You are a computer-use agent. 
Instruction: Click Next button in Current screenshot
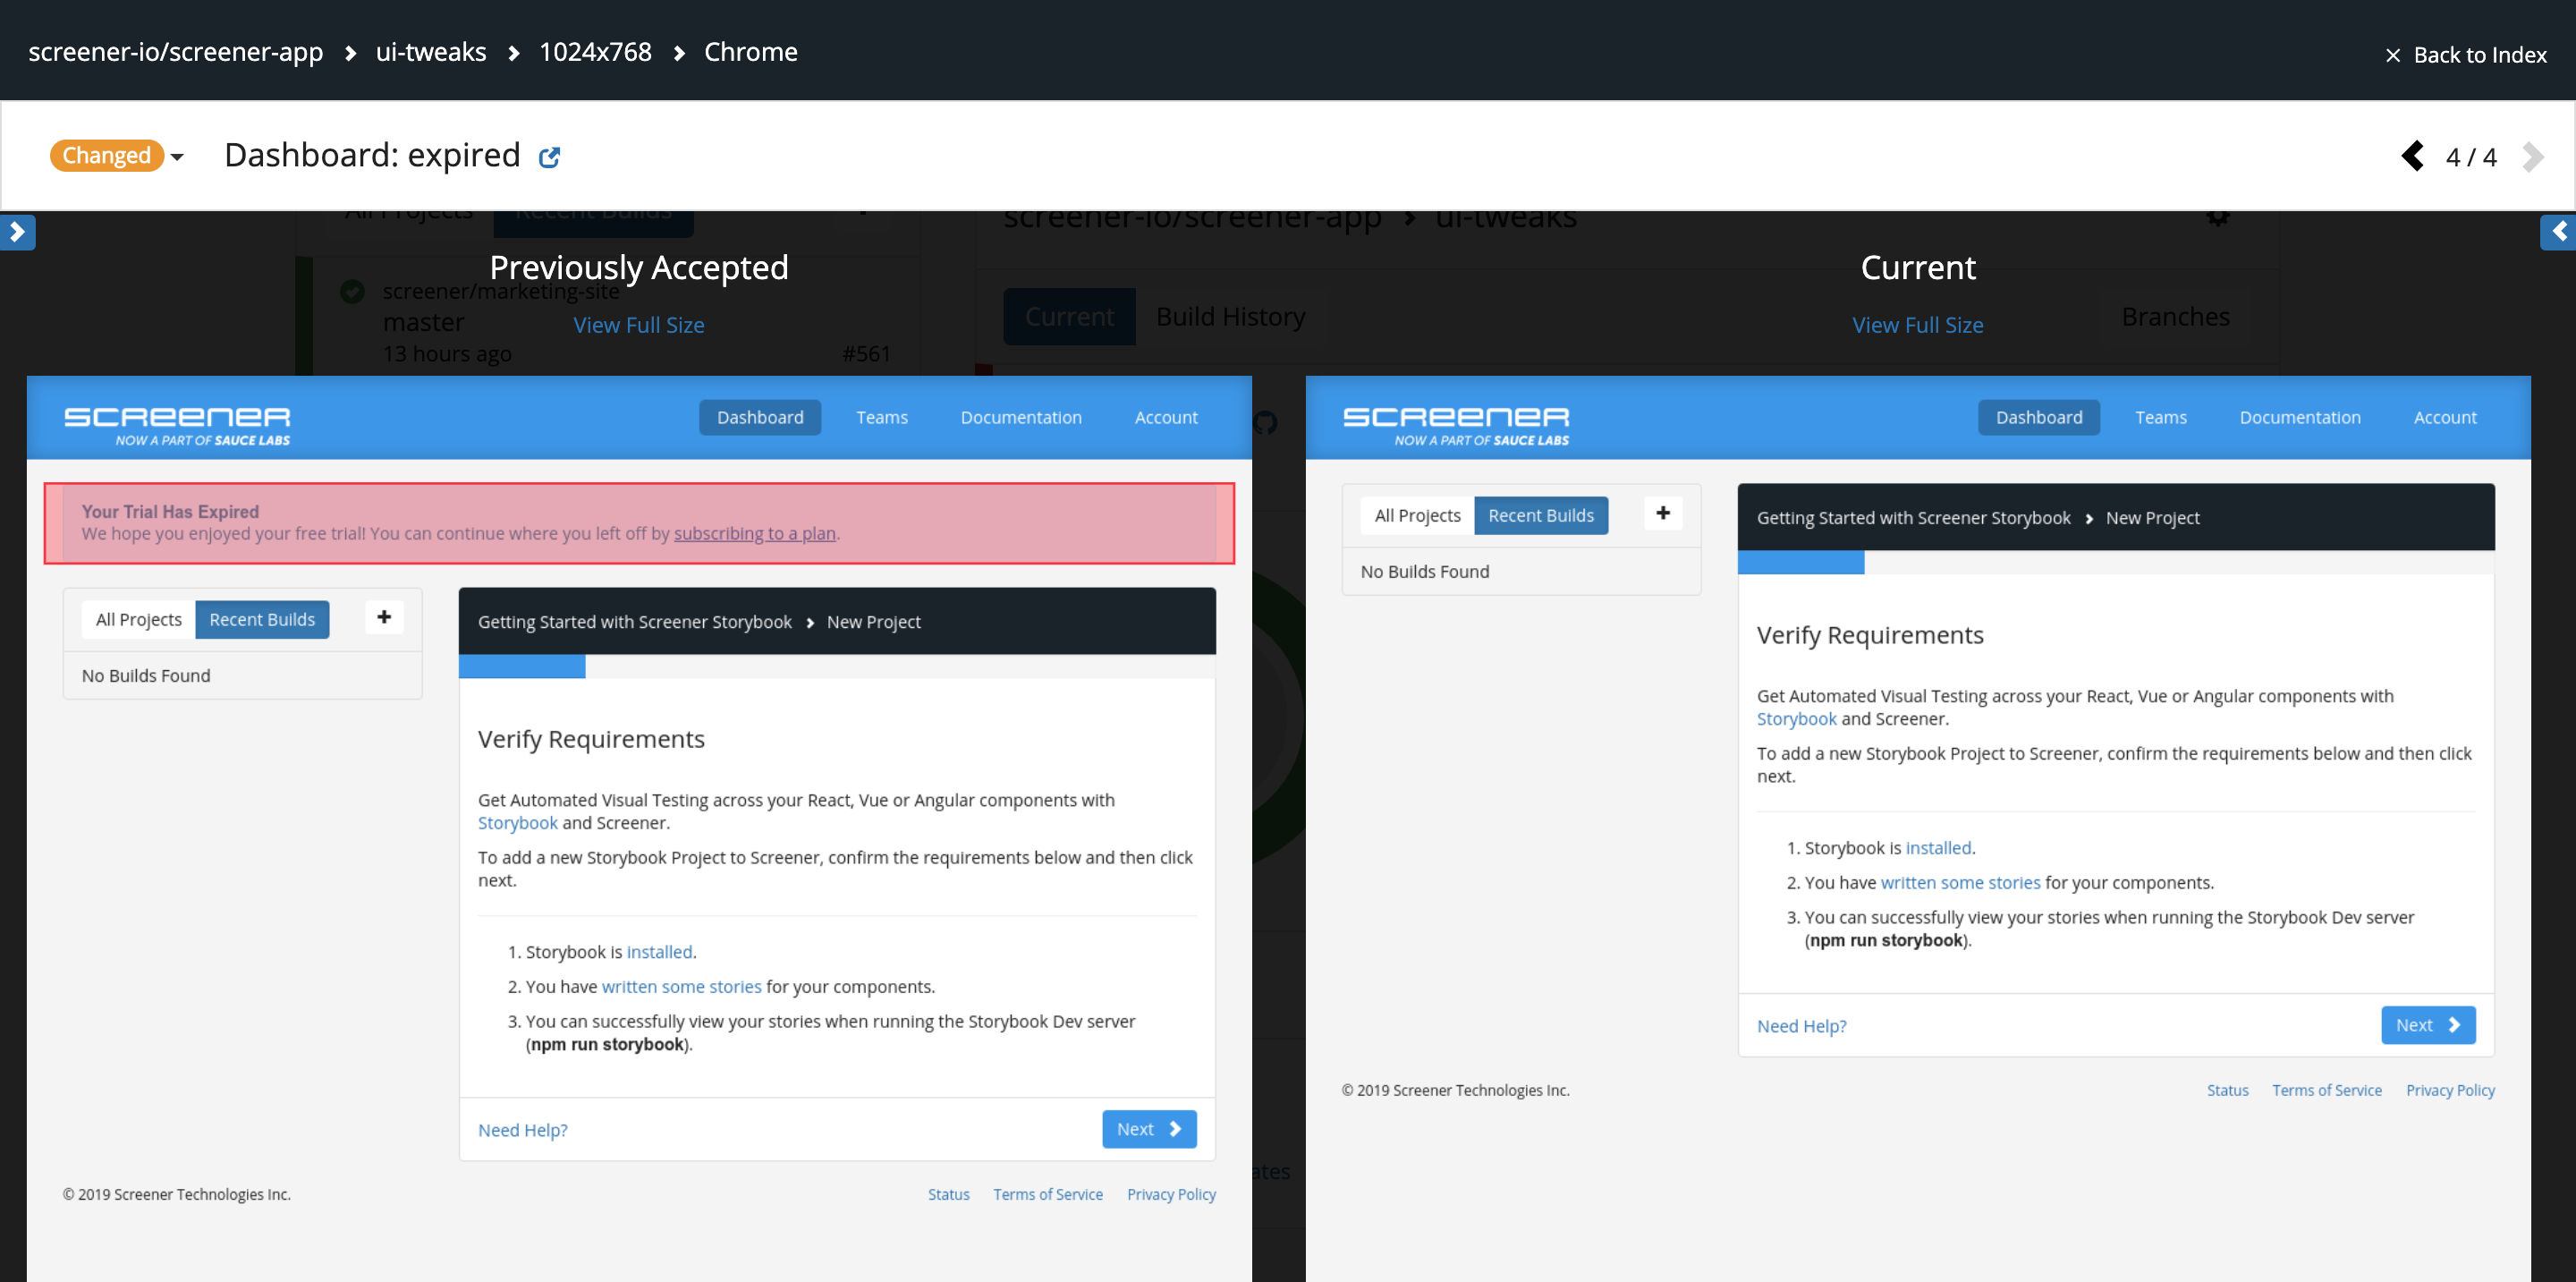[2428, 1025]
